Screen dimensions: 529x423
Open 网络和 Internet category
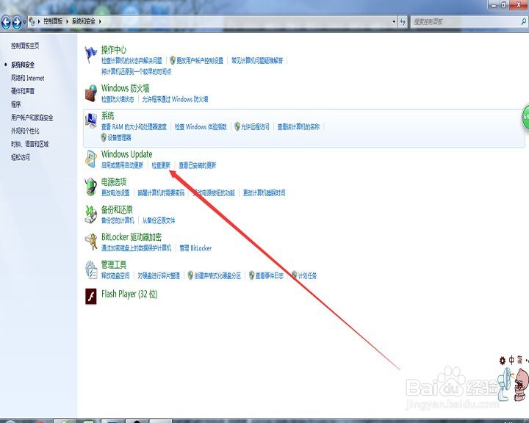pos(28,79)
